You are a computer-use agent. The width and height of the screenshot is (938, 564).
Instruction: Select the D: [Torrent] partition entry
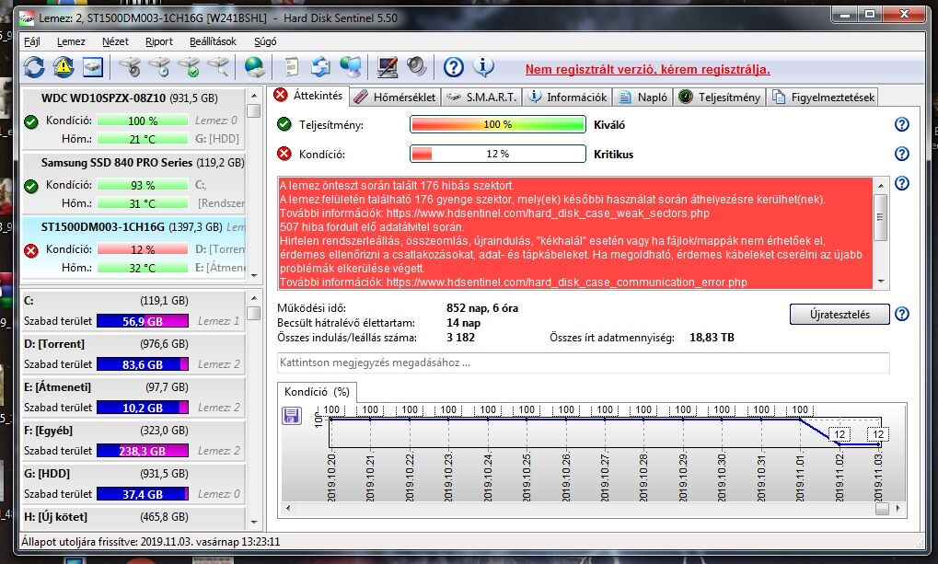point(133,354)
